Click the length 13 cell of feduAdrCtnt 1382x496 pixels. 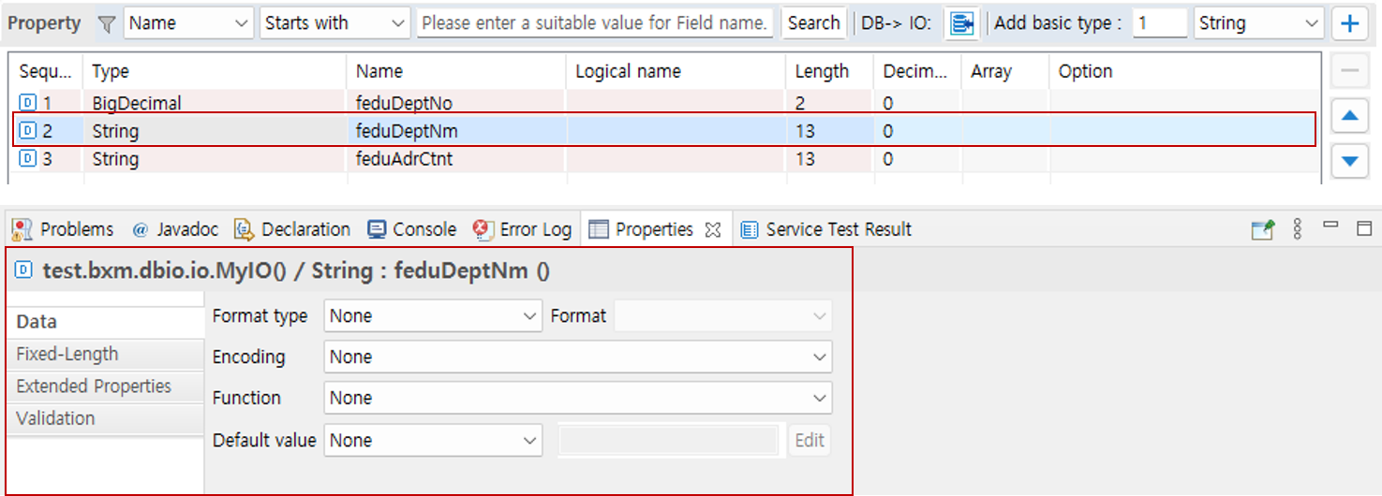829,159
